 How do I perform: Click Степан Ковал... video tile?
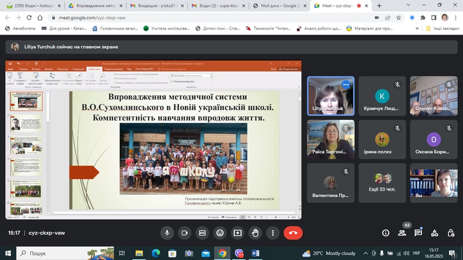point(433,96)
